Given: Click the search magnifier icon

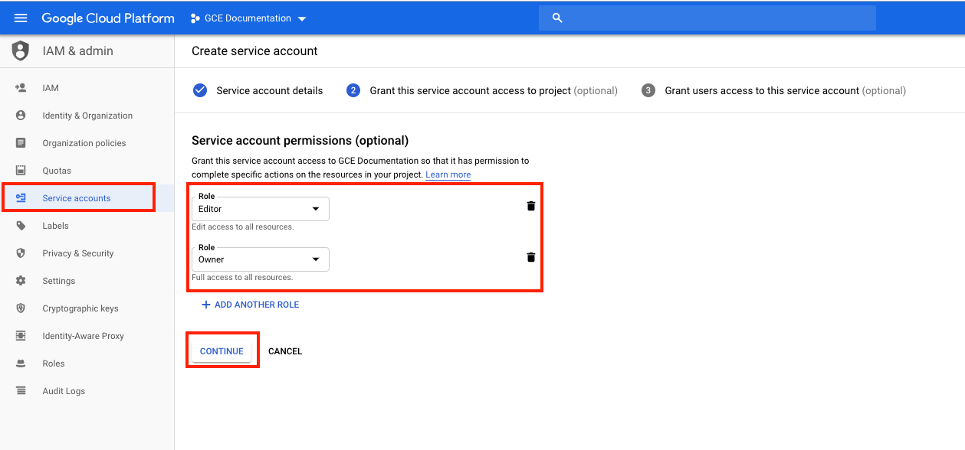Looking at the screenshot, I should point(557,18).
